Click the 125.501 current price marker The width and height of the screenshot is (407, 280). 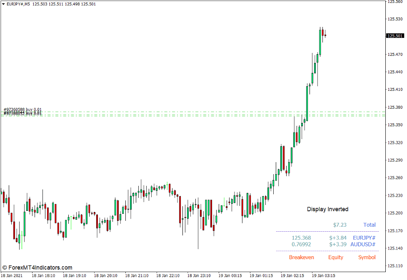(x=395, y=36)
